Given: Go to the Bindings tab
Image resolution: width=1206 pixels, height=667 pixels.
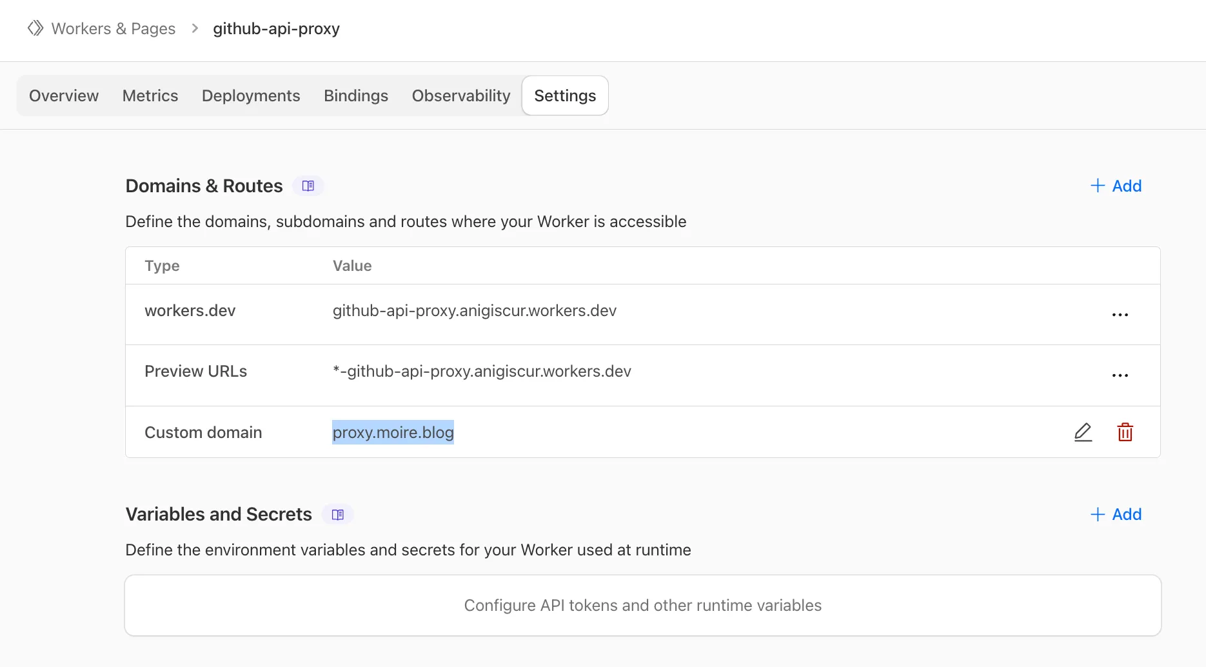Looking at the screenshot, I should click(356, 95).
